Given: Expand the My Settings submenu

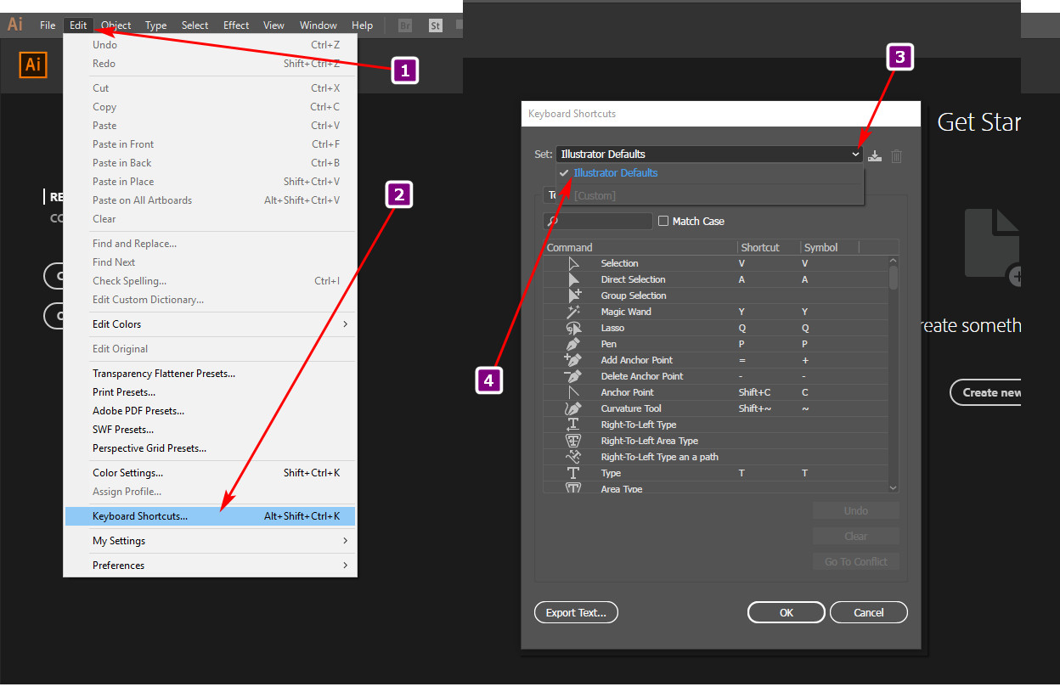Looking at the screenshot, I should (211, 541).
